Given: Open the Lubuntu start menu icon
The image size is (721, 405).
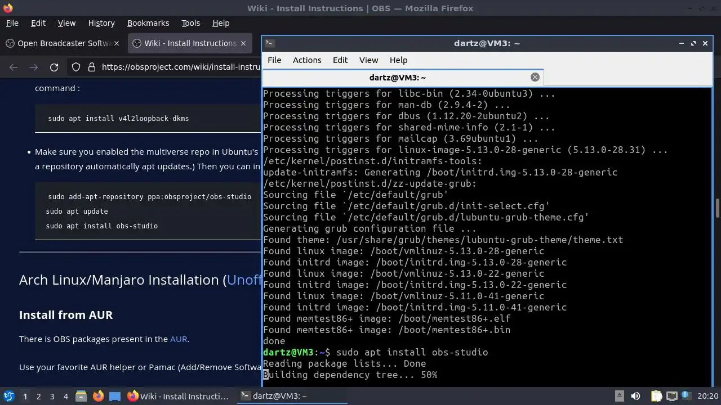Looking at the screenshot, I should (x=8, y=396).
